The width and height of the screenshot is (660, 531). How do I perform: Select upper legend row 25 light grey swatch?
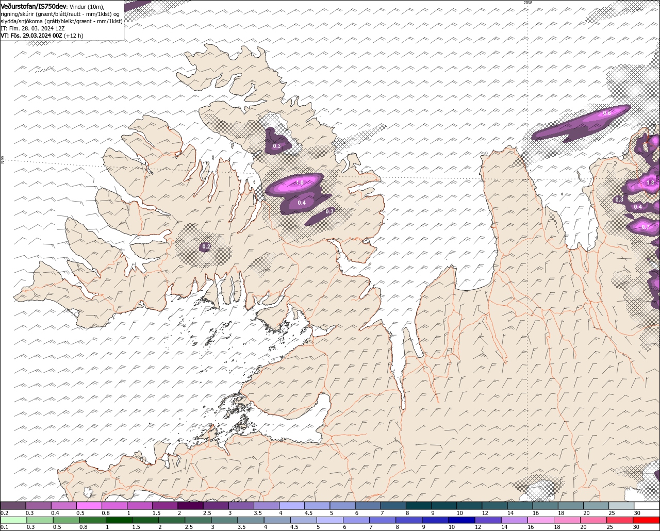622,506
